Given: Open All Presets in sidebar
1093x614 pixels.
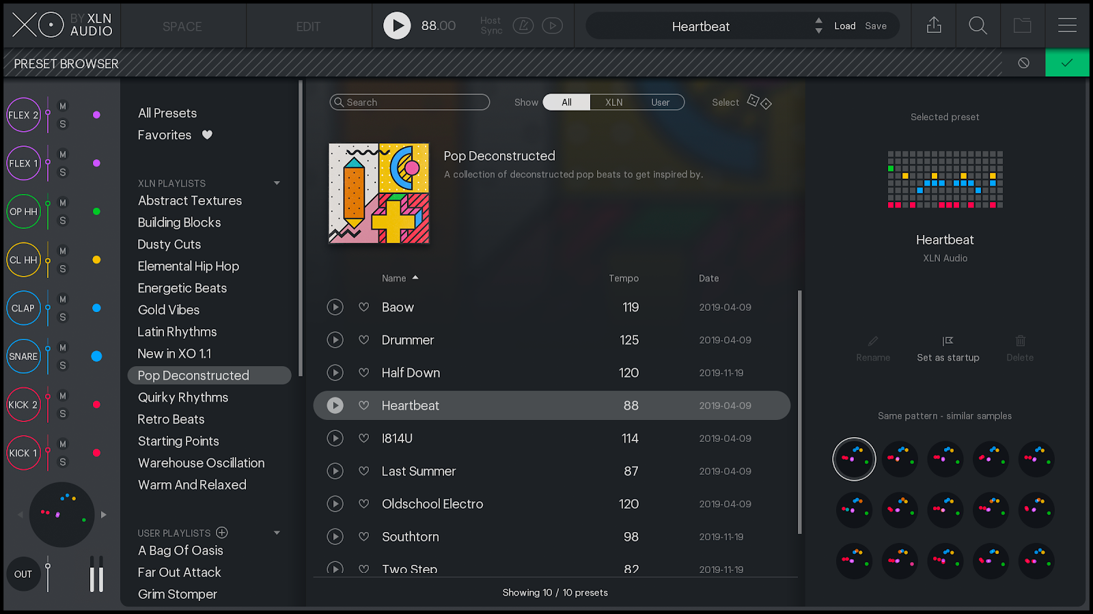Looking at the screenshot, I should click(167, 113).
